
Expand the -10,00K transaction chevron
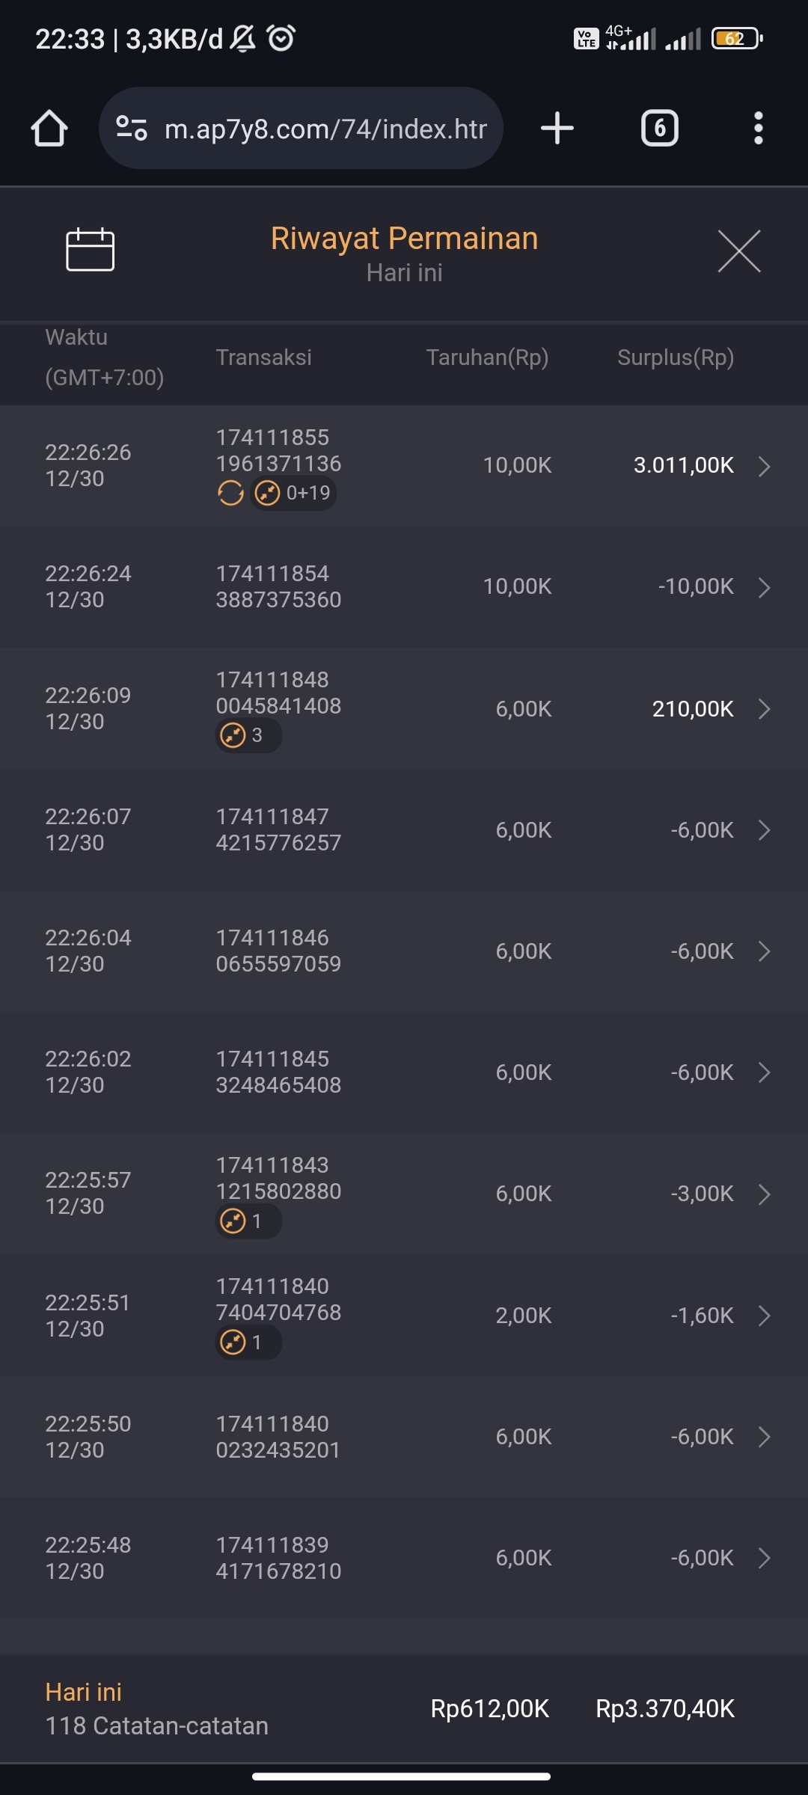(764, 587)
